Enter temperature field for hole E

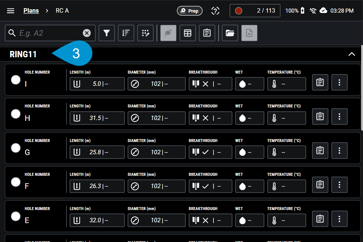click(x=287, y=220)
